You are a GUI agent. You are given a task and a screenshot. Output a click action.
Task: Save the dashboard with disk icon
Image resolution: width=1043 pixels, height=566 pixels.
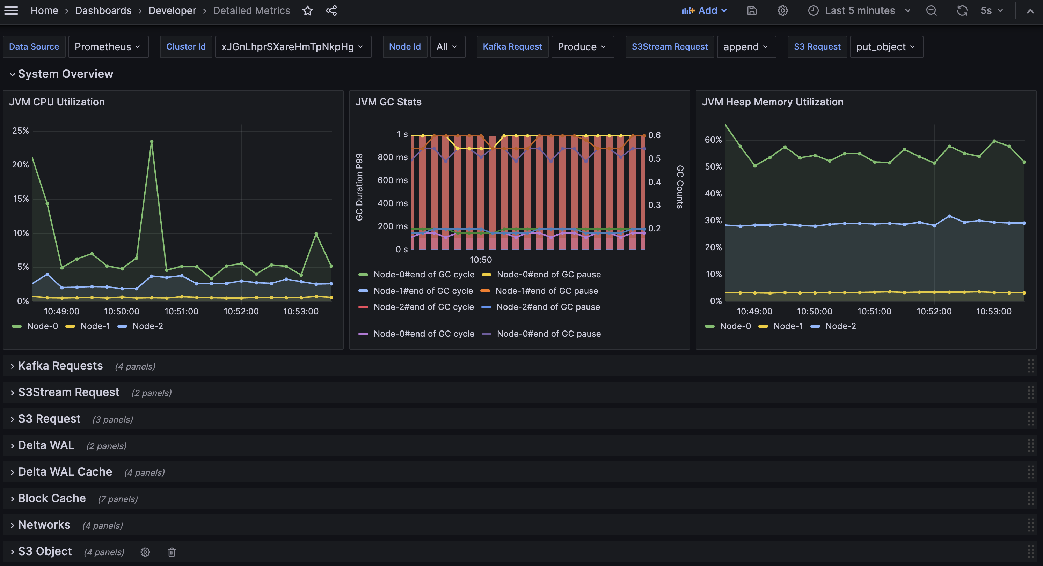[752, 10]
